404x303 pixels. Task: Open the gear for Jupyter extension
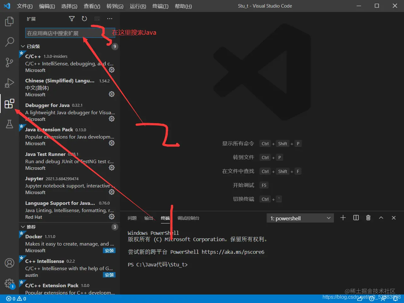112,192
